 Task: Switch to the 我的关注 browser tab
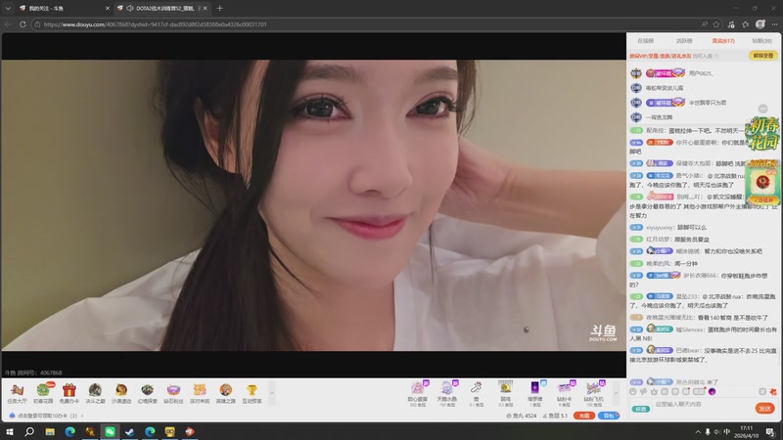click(63, 8)
